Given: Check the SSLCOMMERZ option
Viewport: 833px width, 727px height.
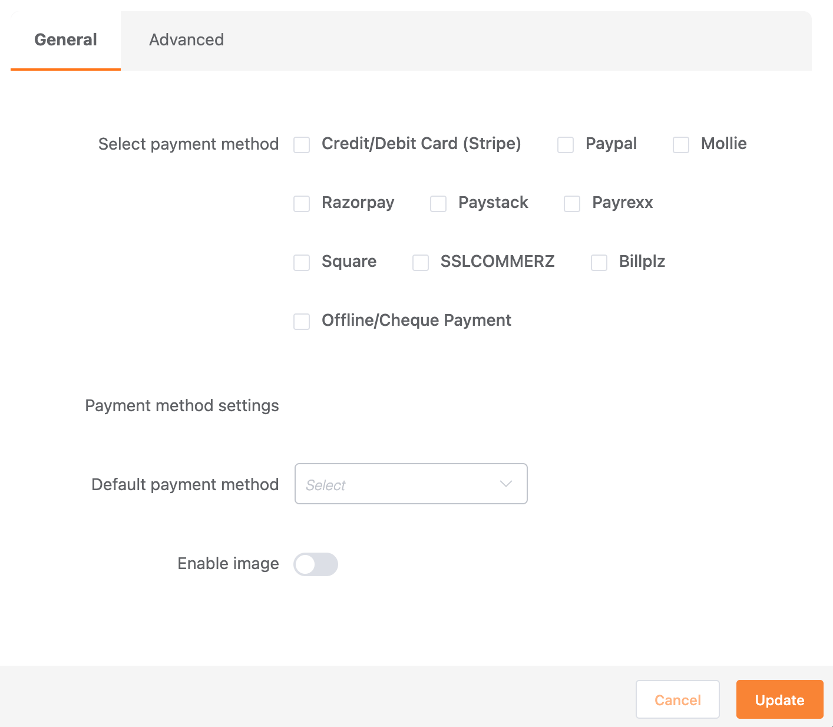Looking at the screenshot, I should click(x=421, y=263).
